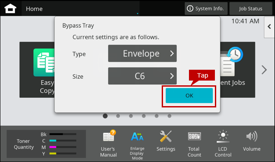Open Easy Copy mode icon
The image size is (275, 162).
click(x=44, y=62)
